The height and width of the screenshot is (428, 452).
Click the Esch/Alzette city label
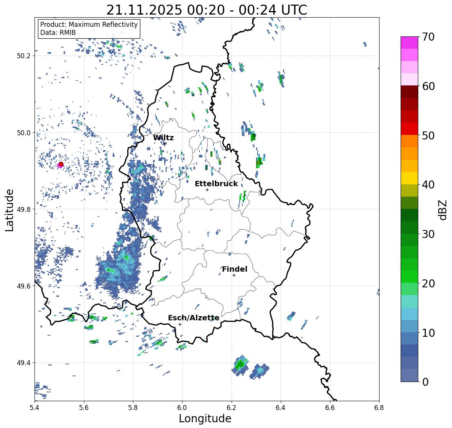point(194,318)
